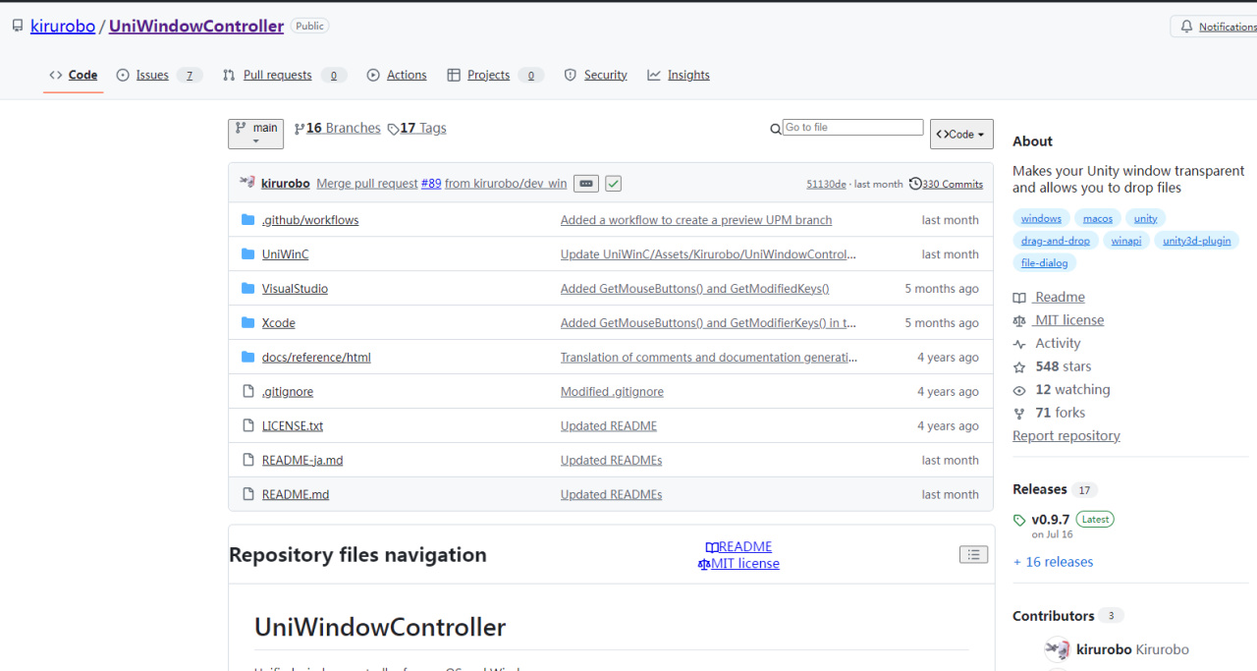This screenshot has height=671, width=1257.
Task: Open commit hash 51130de
Action: click(x=826, y=184)
